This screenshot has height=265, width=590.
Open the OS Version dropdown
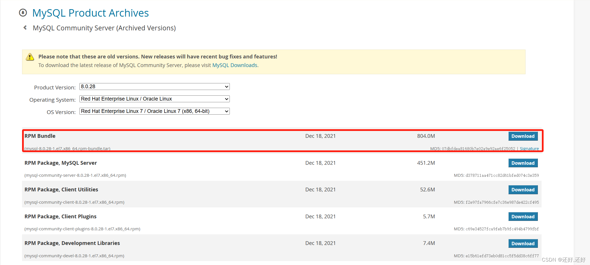(x=154, y=111)
